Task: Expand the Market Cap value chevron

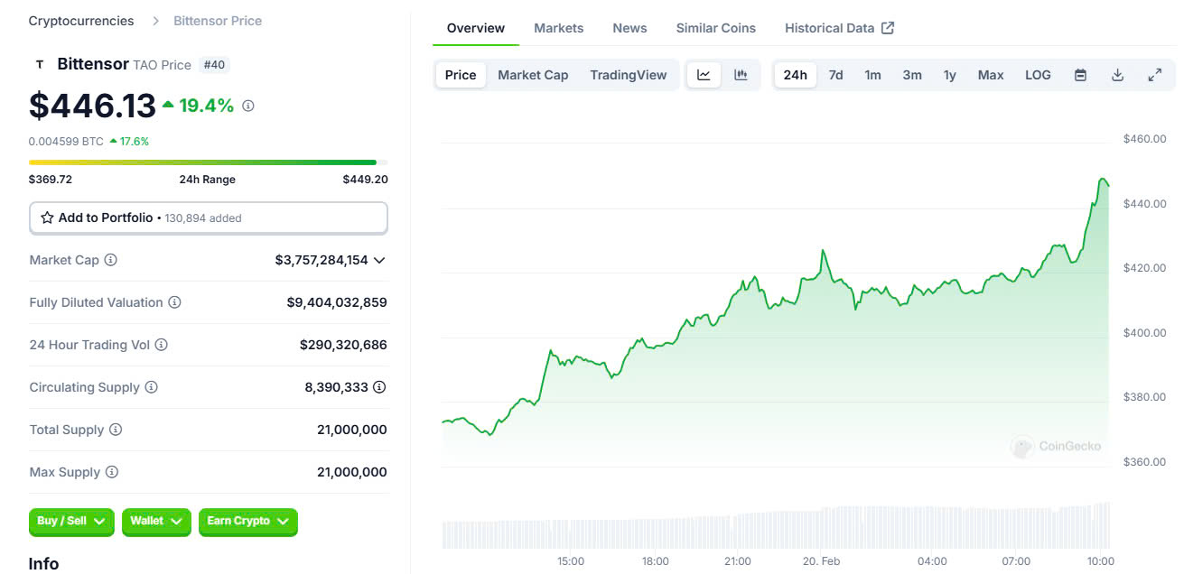Action: tap(379, 260)
